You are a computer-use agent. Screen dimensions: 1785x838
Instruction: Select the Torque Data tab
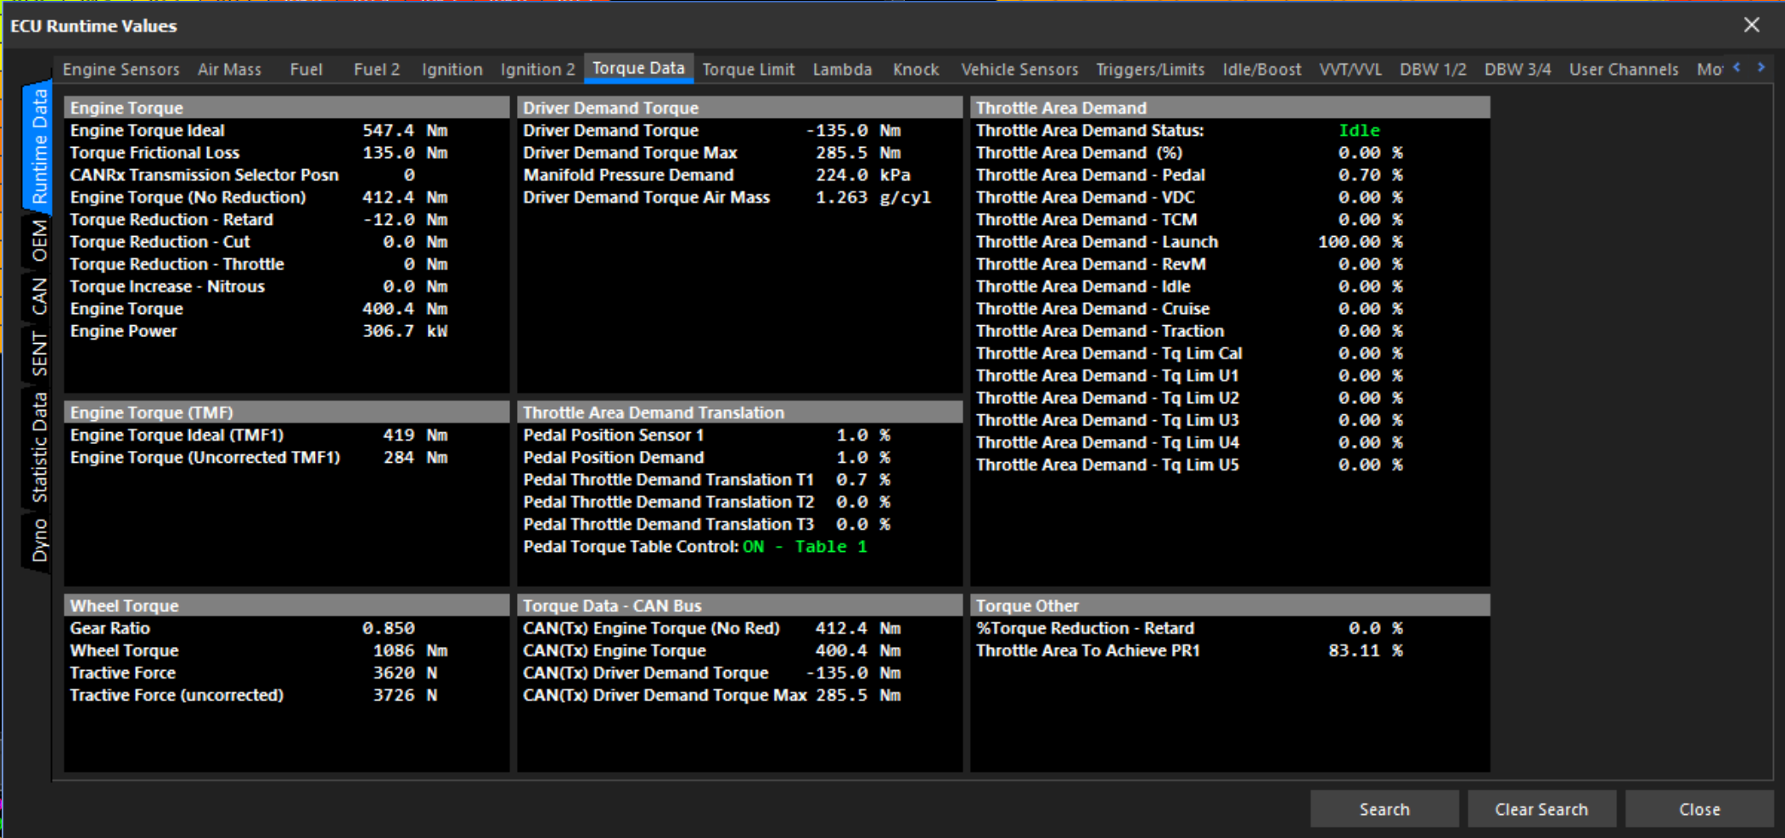click(638, 69)
